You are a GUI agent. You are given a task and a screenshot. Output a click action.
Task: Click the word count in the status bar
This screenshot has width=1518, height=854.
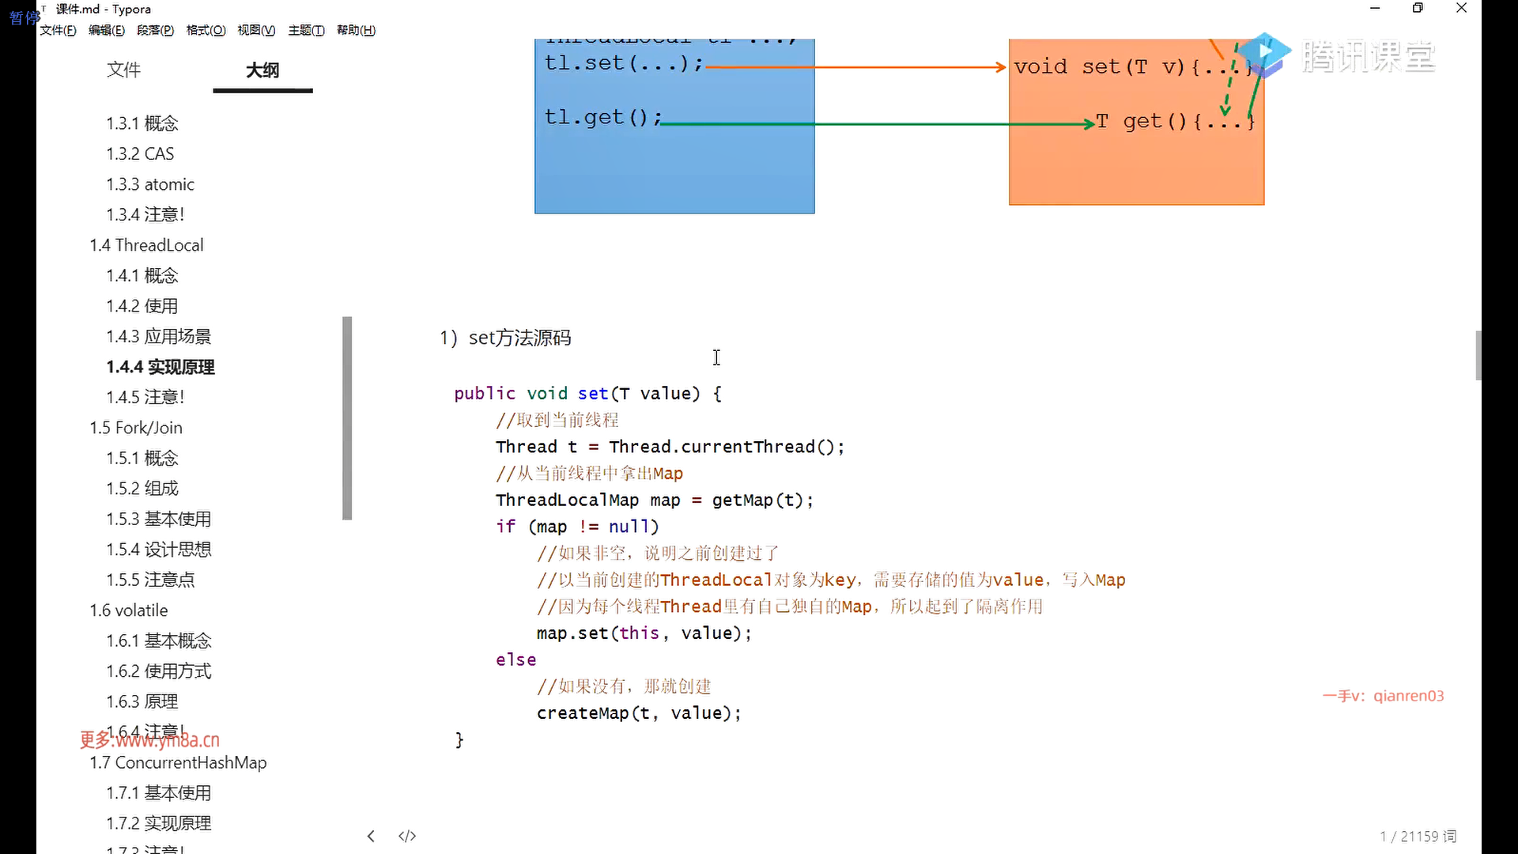point(1418,836)
